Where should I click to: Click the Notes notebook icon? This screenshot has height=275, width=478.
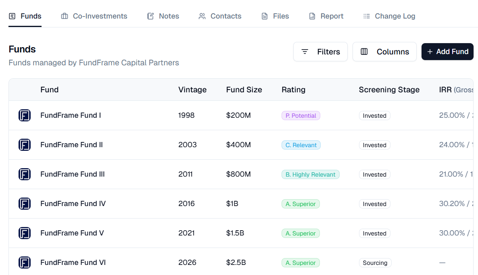[x=150, y=16]
